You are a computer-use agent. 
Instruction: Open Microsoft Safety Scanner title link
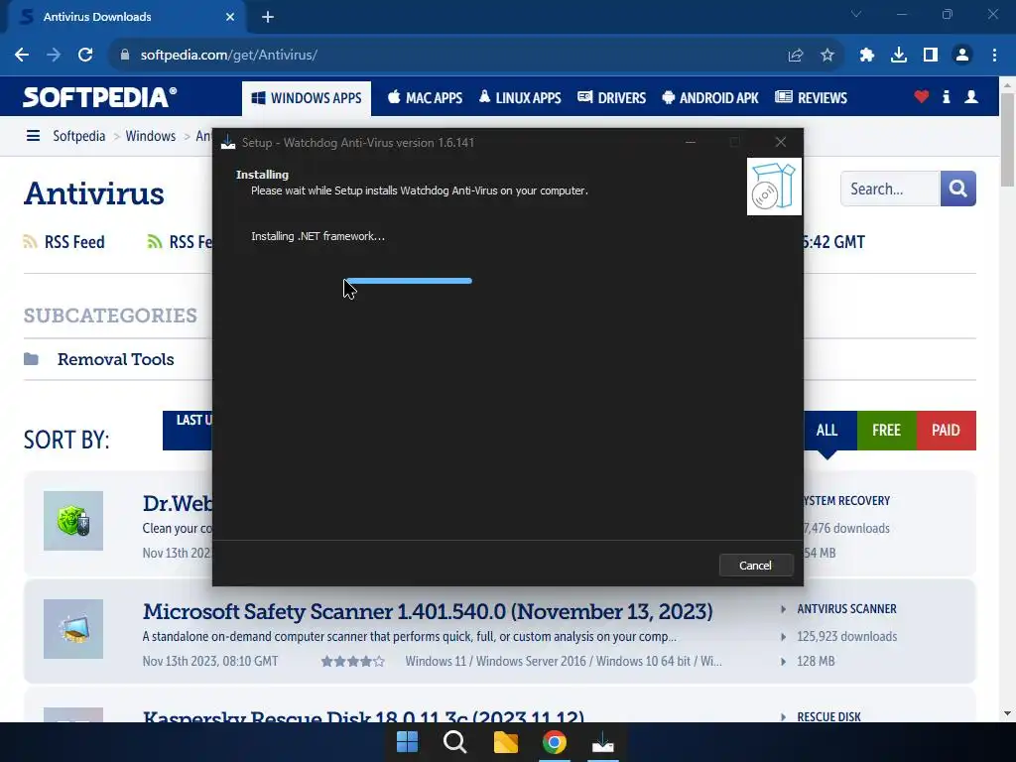point(428,611)
